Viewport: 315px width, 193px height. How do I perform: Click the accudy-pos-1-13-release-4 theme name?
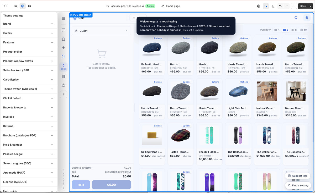pos(127,6)
